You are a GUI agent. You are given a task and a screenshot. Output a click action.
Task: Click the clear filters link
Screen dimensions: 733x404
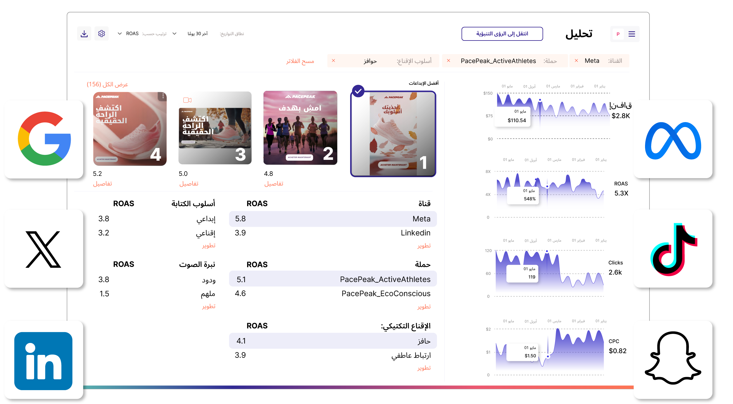click(300, 61)
